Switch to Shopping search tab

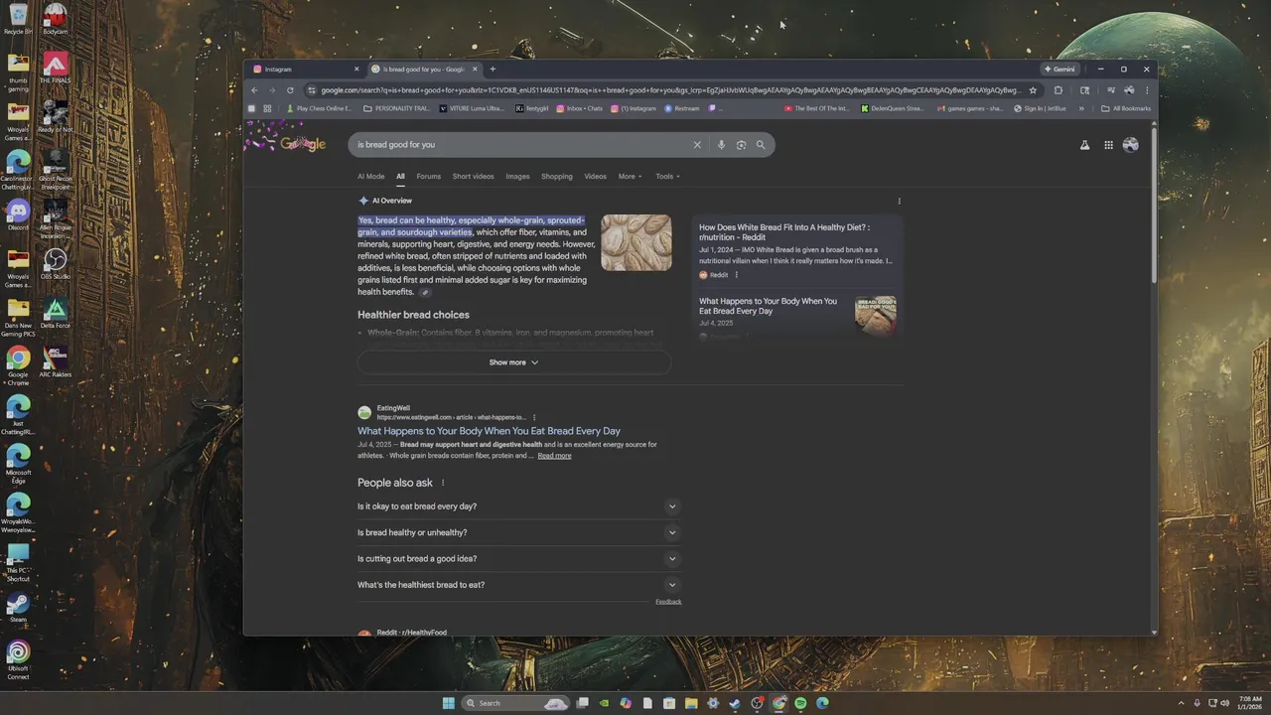[x=557, y=177]
